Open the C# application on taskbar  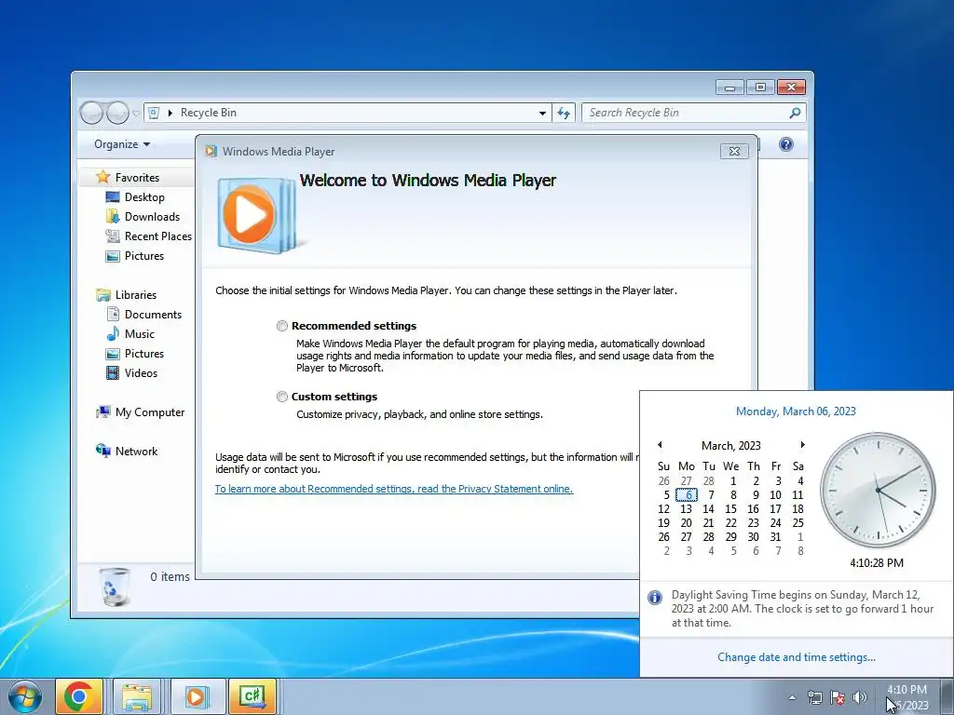(x=252, y=696)
